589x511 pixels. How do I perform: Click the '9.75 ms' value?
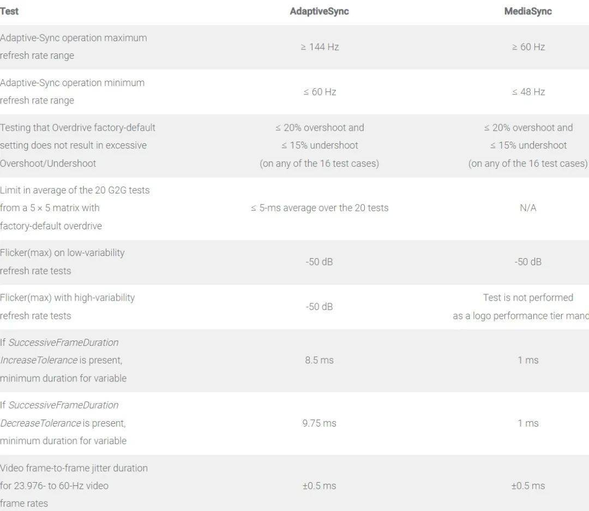[320, 423]
